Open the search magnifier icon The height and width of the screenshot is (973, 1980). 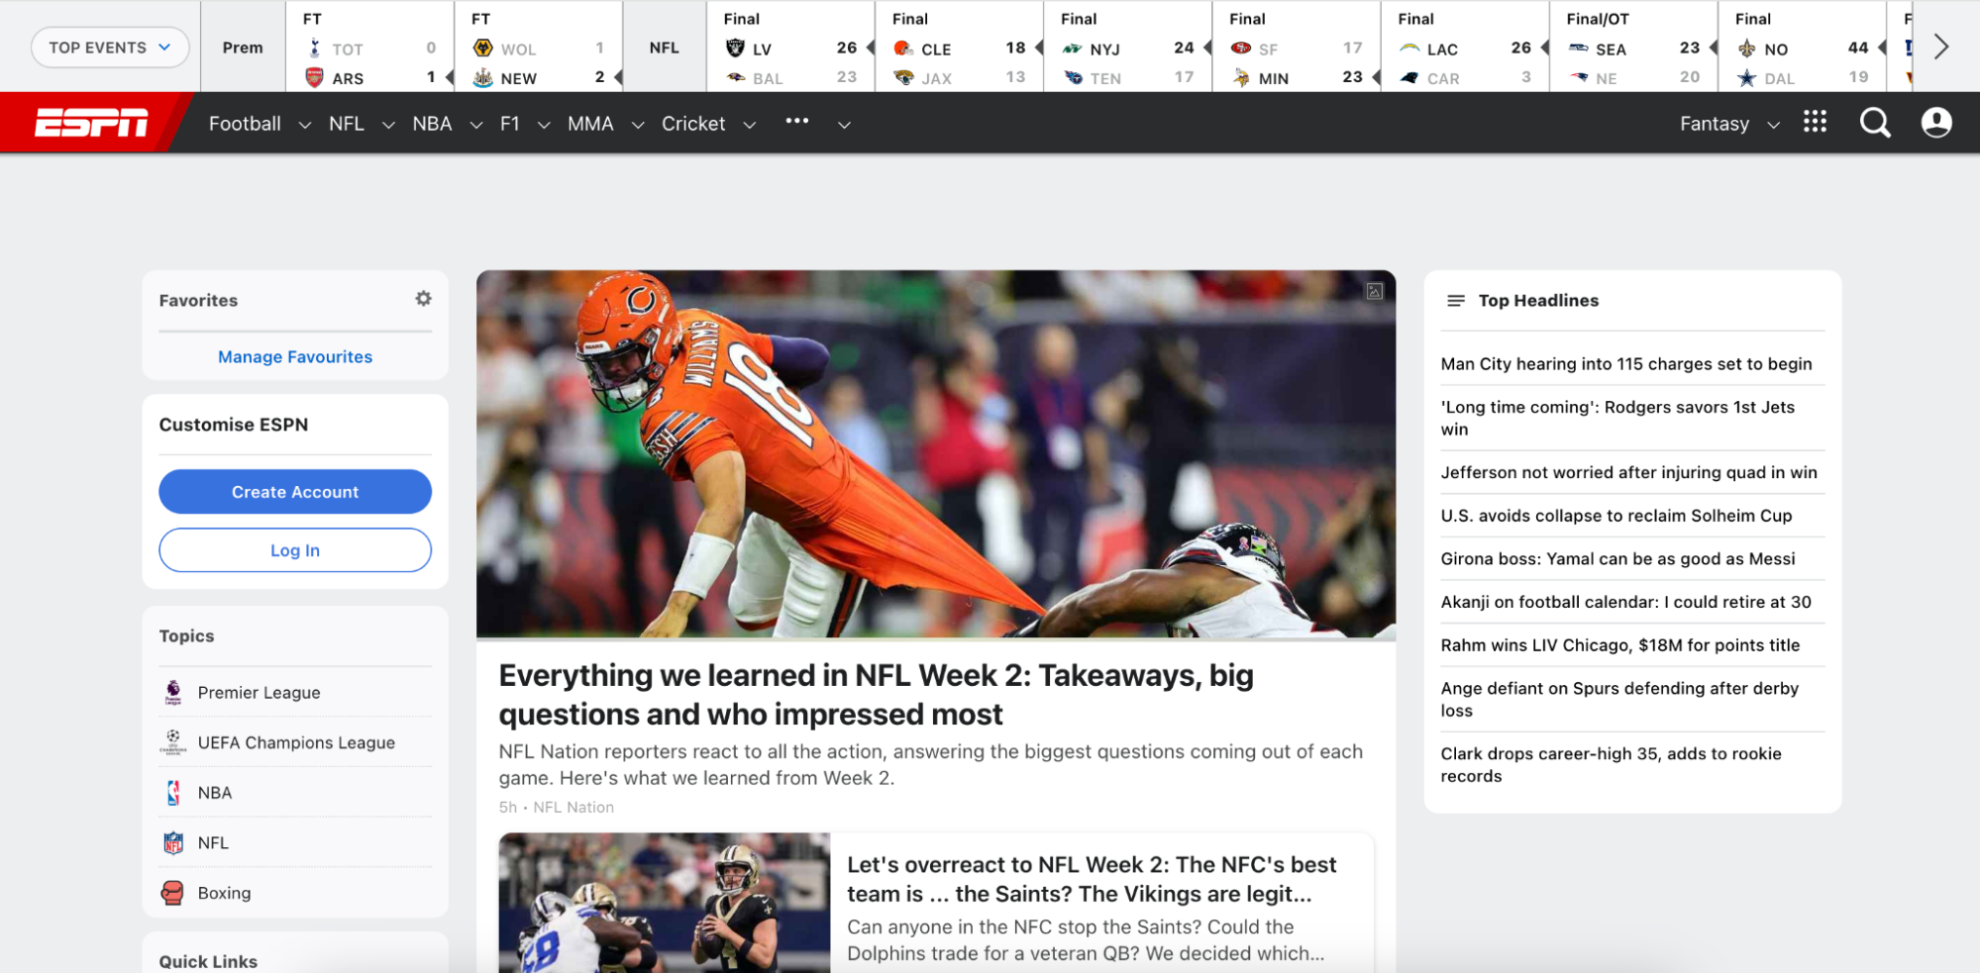click(1875, 123)
